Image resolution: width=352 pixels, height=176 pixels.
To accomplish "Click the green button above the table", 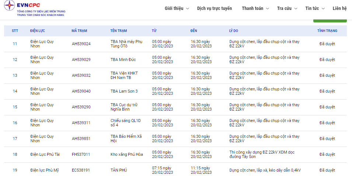I will pyautogui.click(x=330, y=21).
